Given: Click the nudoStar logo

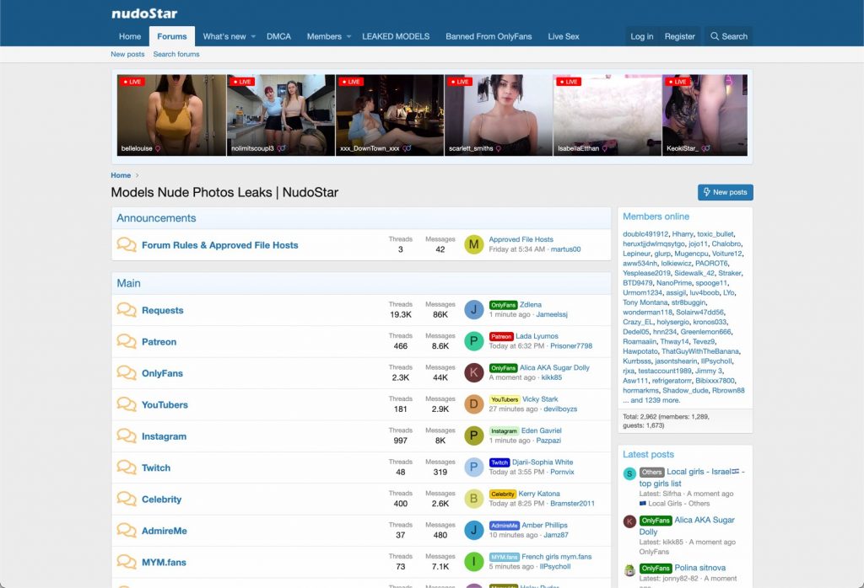Looking at the screenshot, I should point(144,13).
